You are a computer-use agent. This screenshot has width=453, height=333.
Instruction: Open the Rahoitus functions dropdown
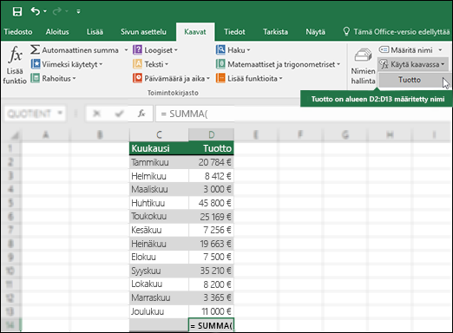(53, 78)
